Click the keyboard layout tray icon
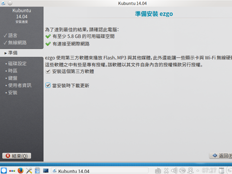 pos(158,171)
